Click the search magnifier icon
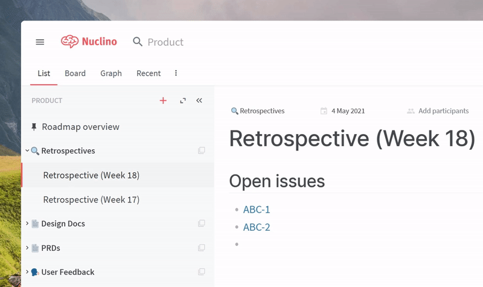483x287 pixels. [138, 42]
